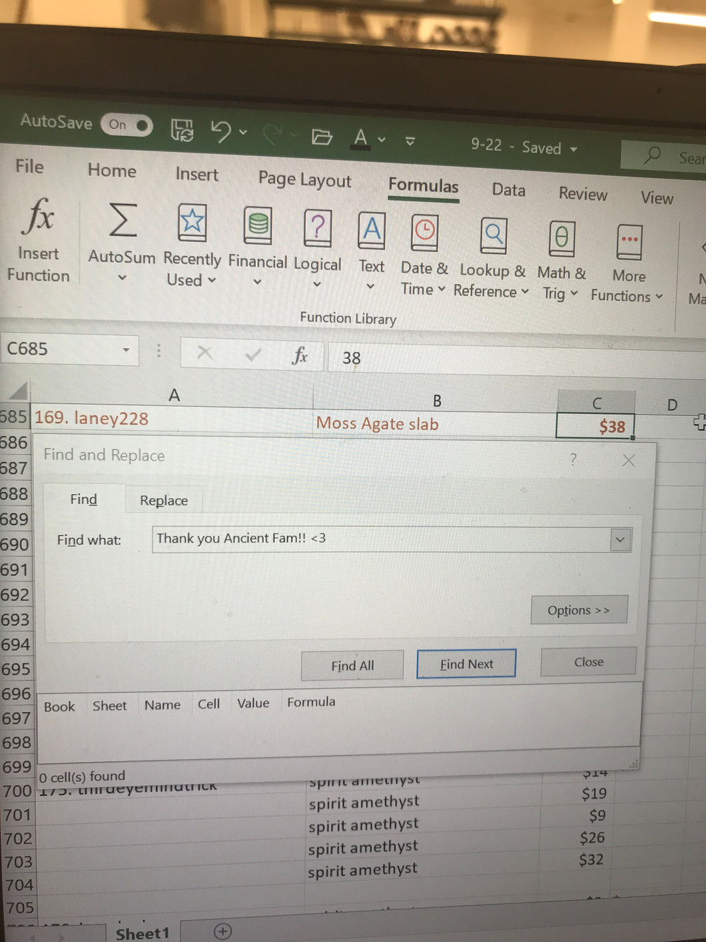Expand the AutoSum dropdown arrow

tap(122, 277)
